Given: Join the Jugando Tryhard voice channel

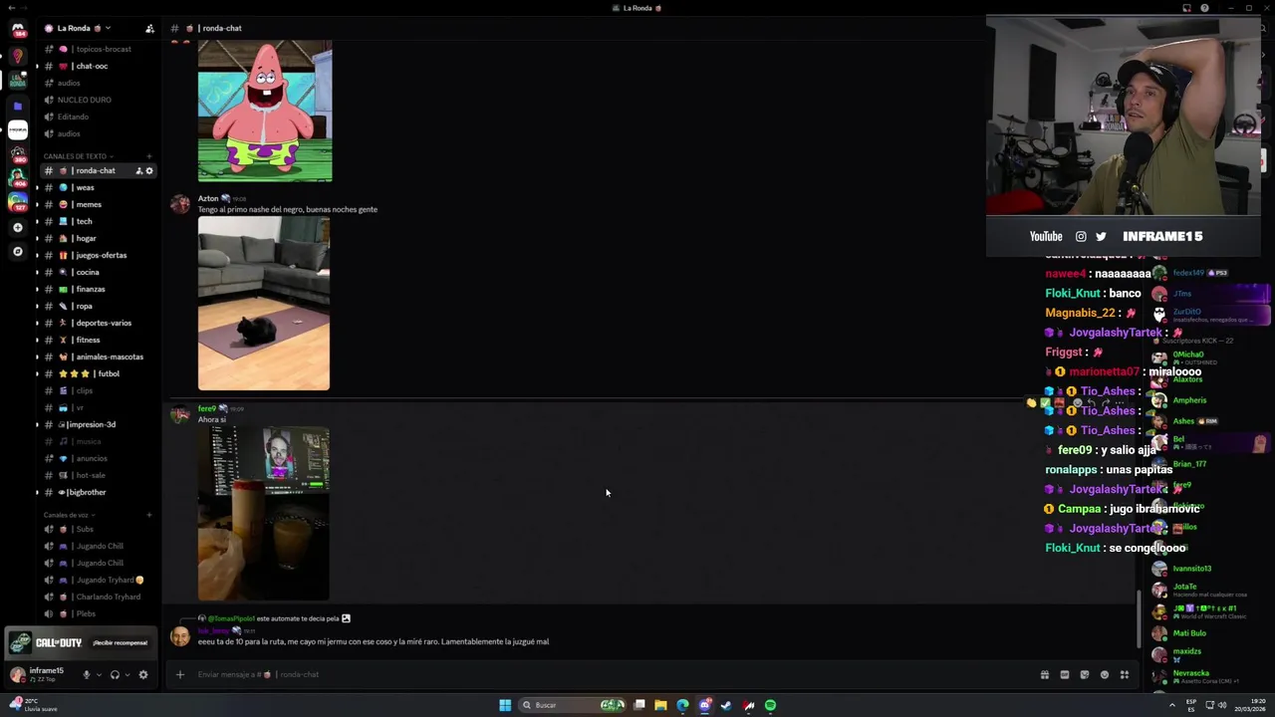Looking at the screenshot, I should pyautogui.click(x=99, y=580).
